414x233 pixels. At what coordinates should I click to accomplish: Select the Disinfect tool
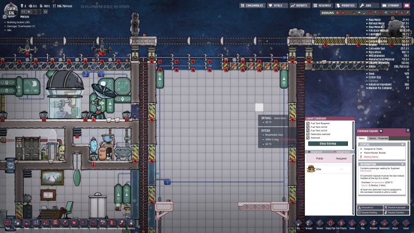coord(374,224)
